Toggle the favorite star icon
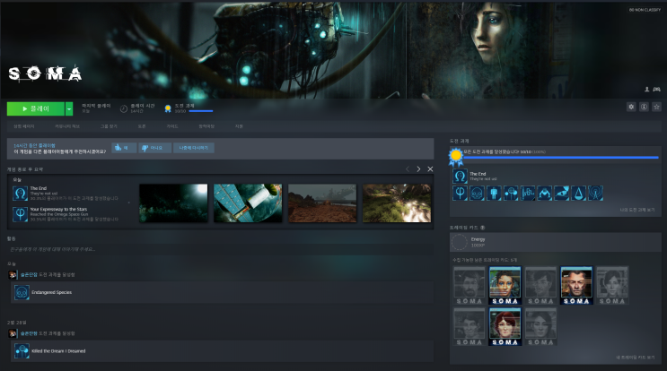This screenshot has width=667, height=371. pos(657,107)
